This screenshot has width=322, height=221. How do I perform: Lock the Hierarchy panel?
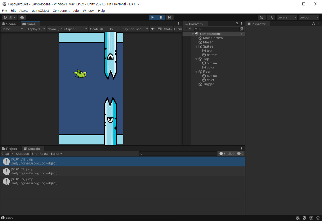[x=237, y=24]
